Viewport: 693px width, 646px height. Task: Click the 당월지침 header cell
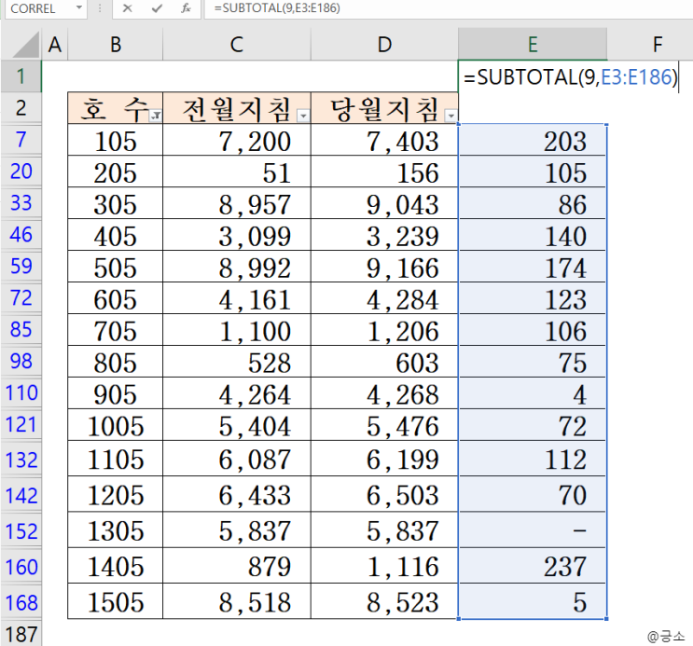384,108
